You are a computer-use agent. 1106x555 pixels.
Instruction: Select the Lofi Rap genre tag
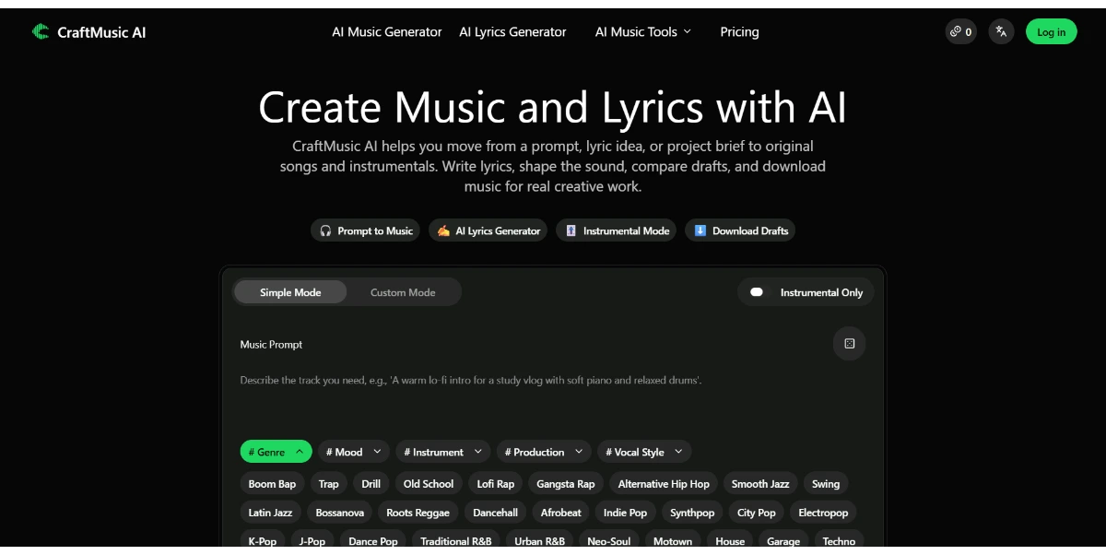click(496, 484)
